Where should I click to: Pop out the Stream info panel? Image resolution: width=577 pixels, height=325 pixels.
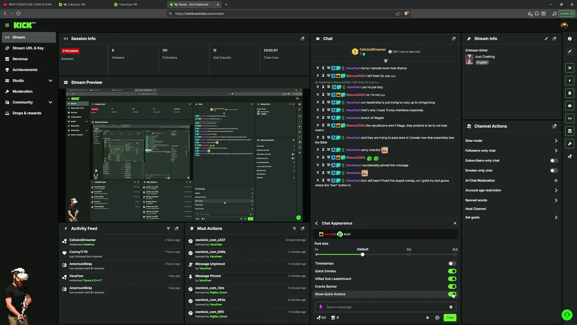tap(554, 39)
